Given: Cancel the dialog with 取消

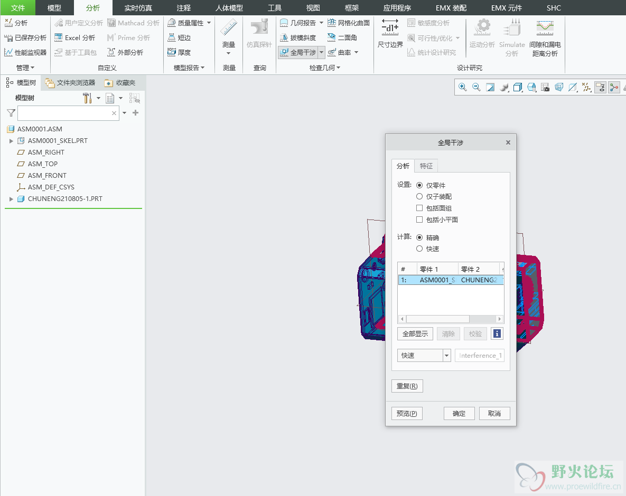Looking at the screenshot, I should [x=494, y=414].
